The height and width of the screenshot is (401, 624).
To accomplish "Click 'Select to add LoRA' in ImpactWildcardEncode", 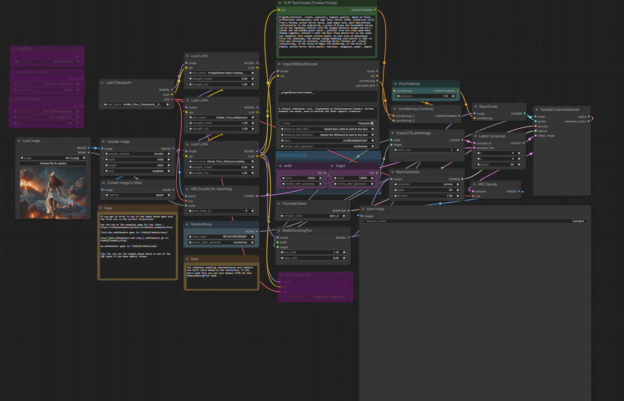I will (327, 129).
